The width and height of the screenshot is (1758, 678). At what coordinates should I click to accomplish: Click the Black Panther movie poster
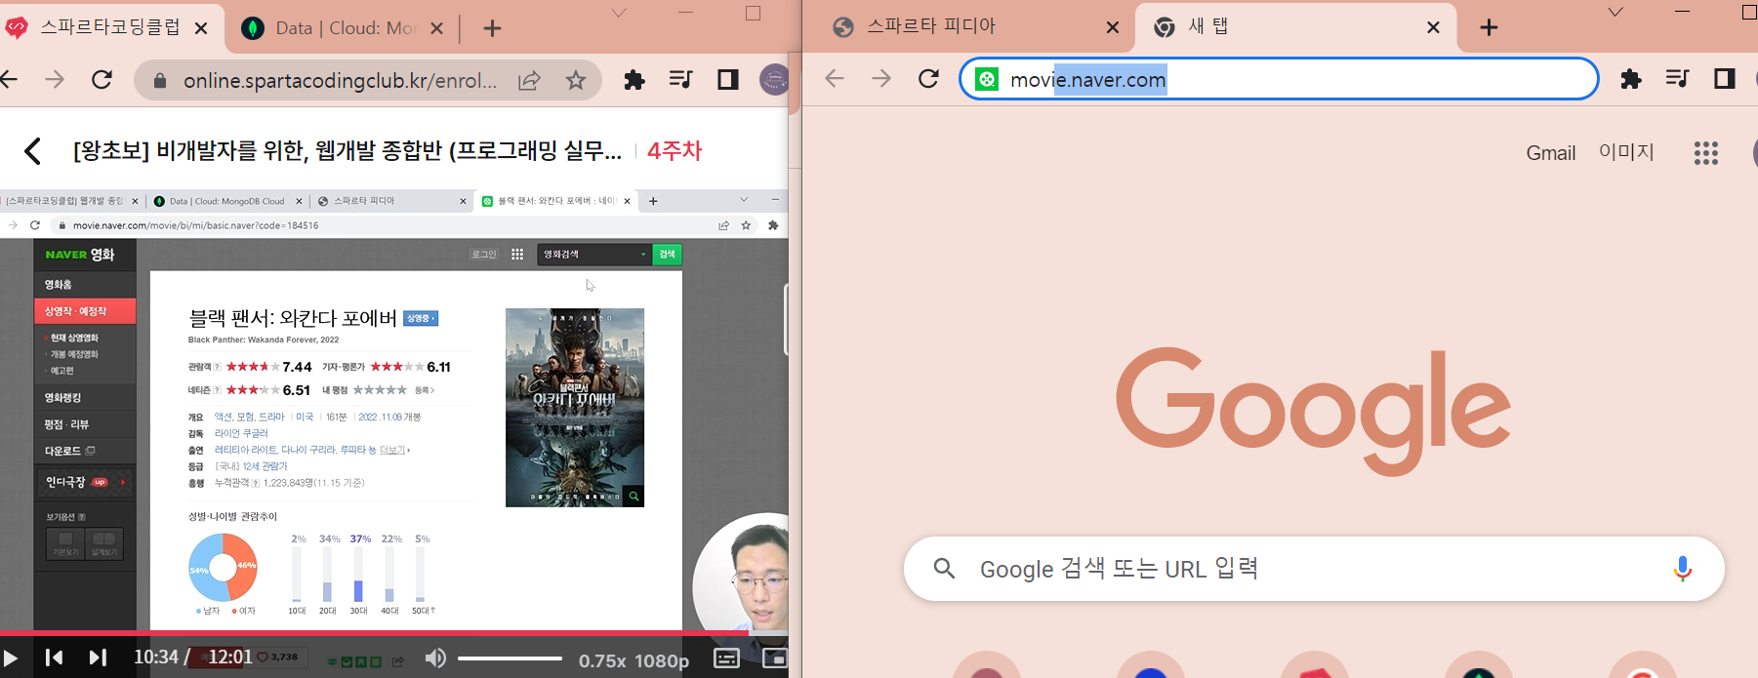575,408
